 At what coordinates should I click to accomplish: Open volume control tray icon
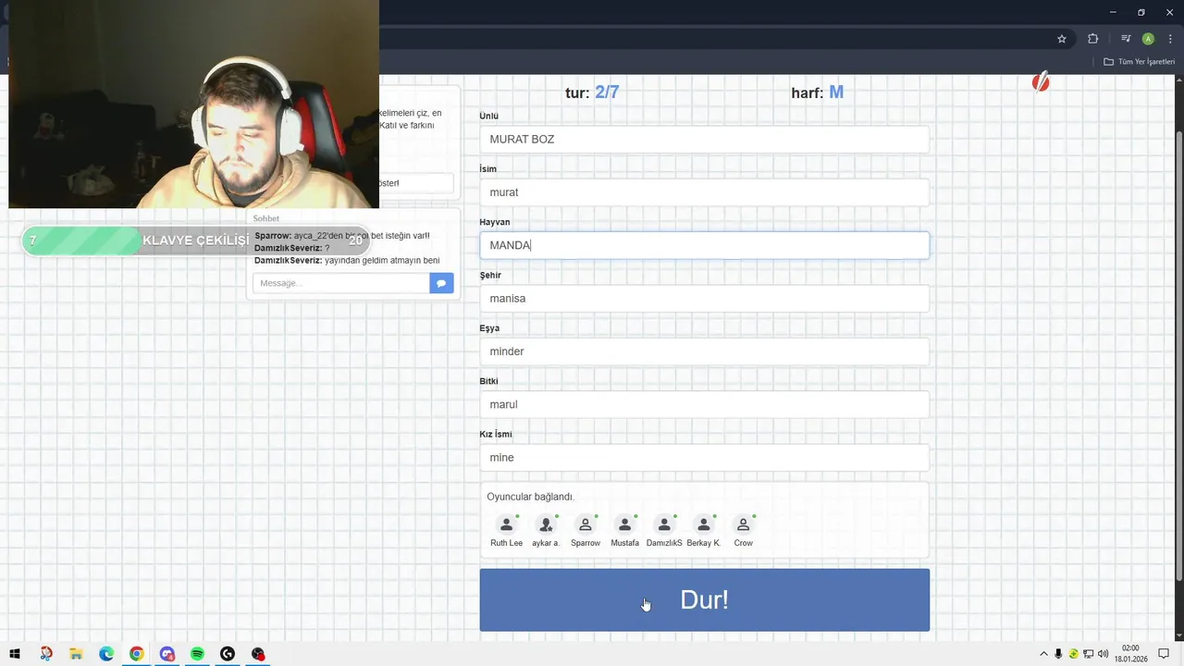pos(1103,654)
